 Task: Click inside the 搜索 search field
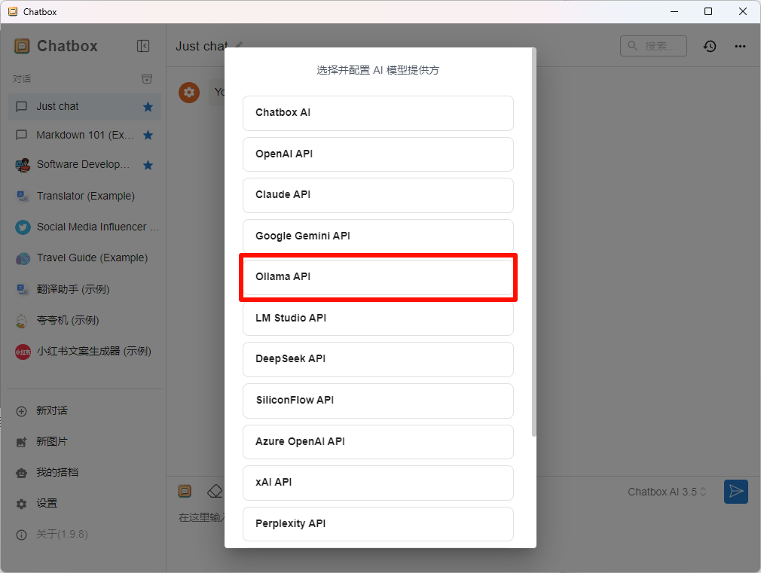coord(653,46)
